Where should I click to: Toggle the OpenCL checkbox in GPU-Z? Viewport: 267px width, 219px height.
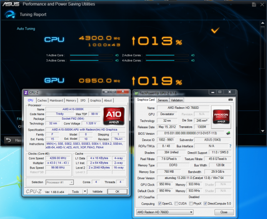(x=159, y=203)
